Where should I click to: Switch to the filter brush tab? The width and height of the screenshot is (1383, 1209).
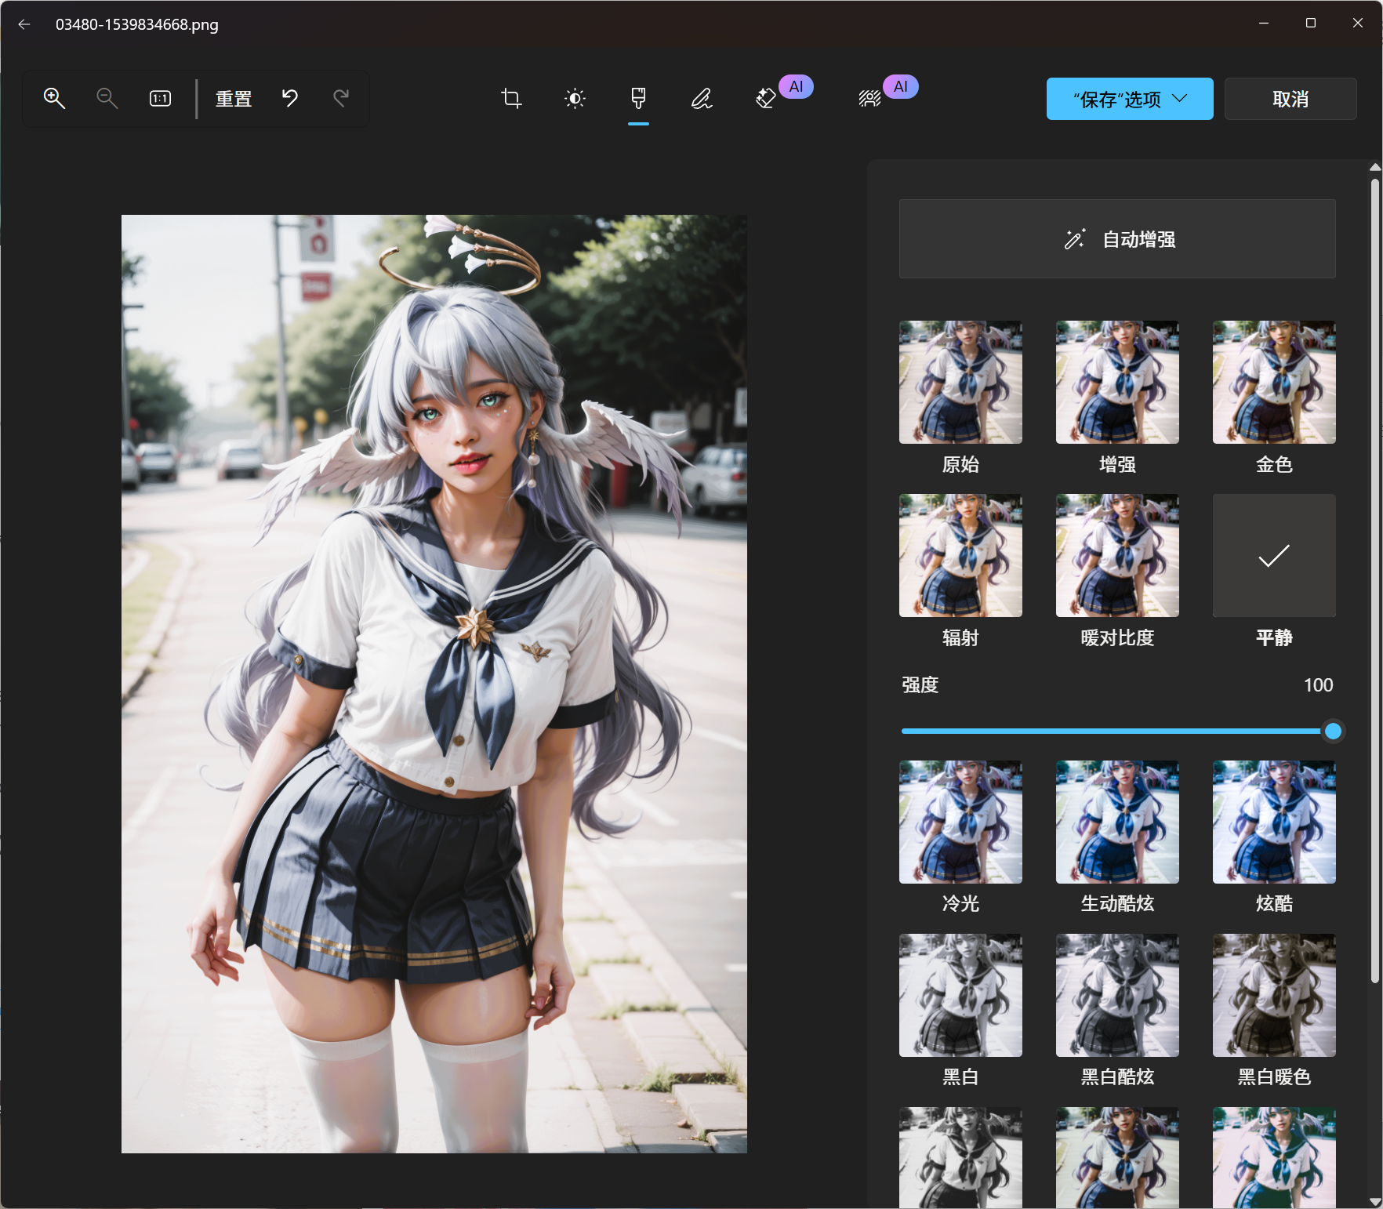point(638,99)
